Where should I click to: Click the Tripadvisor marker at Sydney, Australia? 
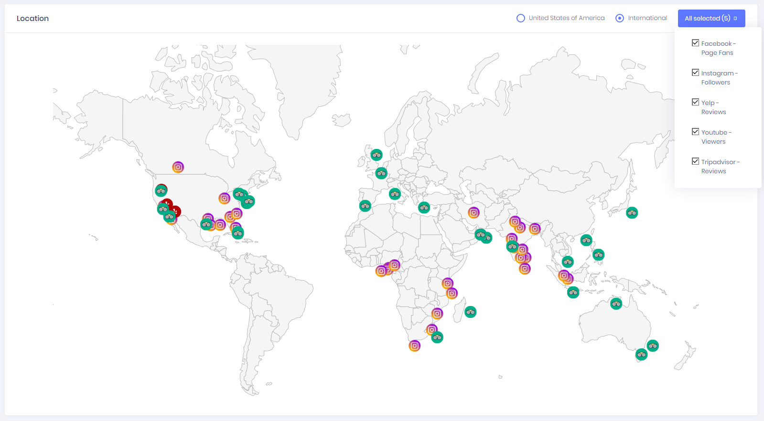point(653,346)
